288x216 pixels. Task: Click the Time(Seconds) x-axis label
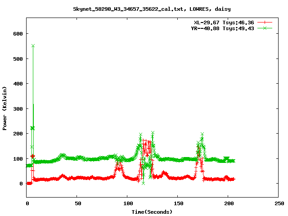[x=152, y=212]
